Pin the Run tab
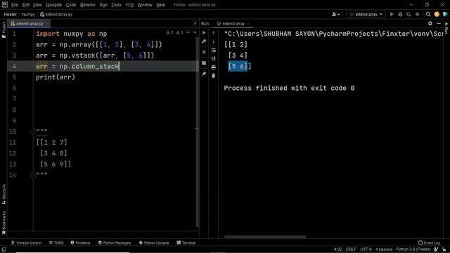The width and height of the screenshot is (450, 253). pyautogui.click(x=204, y=74)
